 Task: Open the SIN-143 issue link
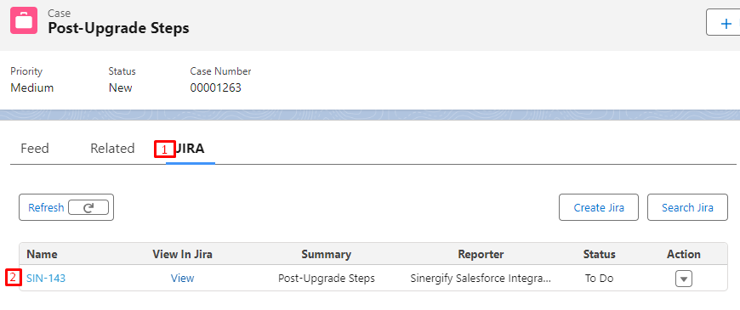pyautogui.click(x=46, y=279)
